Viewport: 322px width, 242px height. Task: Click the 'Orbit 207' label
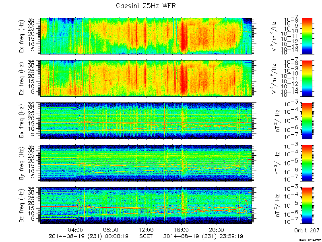click(307, 230)
